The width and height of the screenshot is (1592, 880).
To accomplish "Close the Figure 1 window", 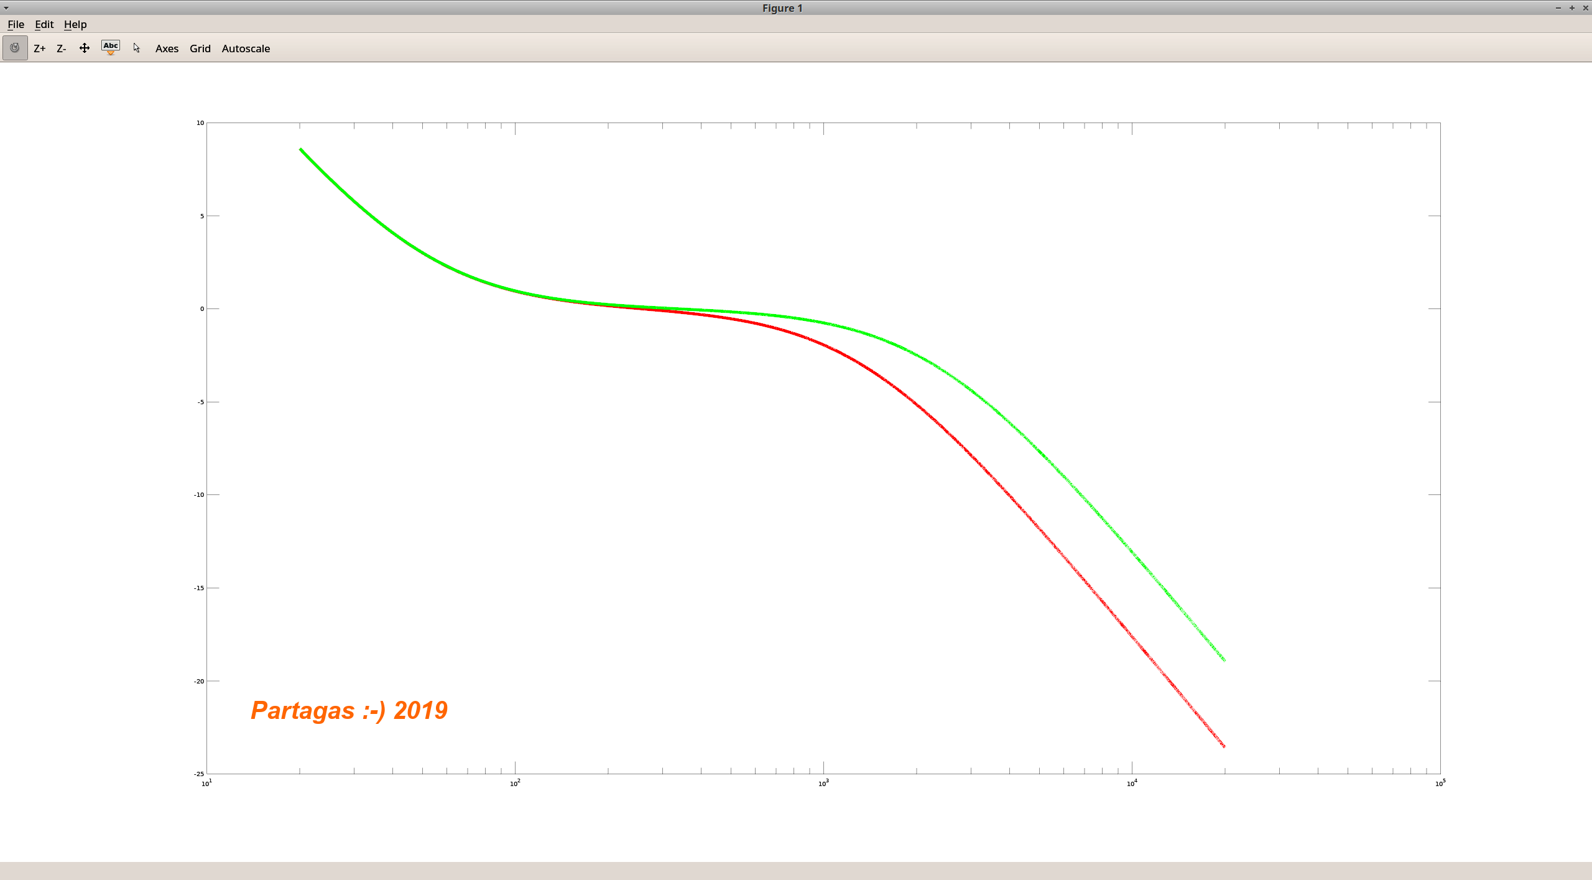I will [1585, 8].
